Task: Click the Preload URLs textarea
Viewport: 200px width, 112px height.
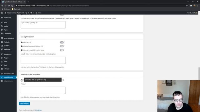Action: coord(43,90)
